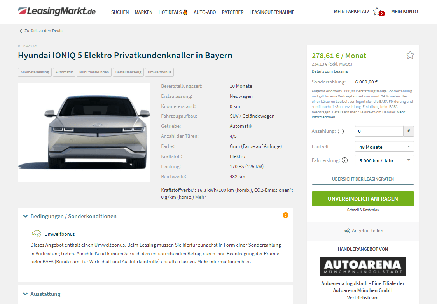Click the Angebot teilen share icon
437x304 pixels.
(347, 231)
